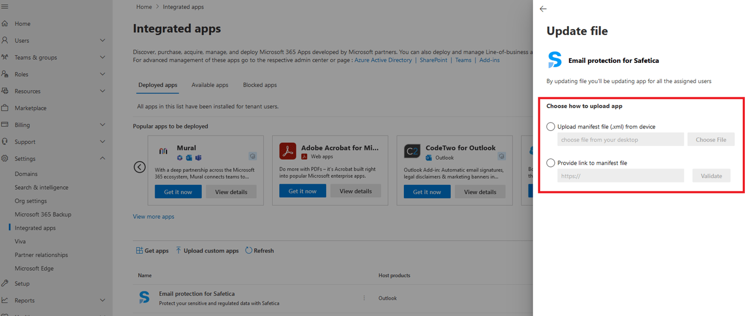
Task: Collapse the Settings sidebar section
Action: click(102, 159)
